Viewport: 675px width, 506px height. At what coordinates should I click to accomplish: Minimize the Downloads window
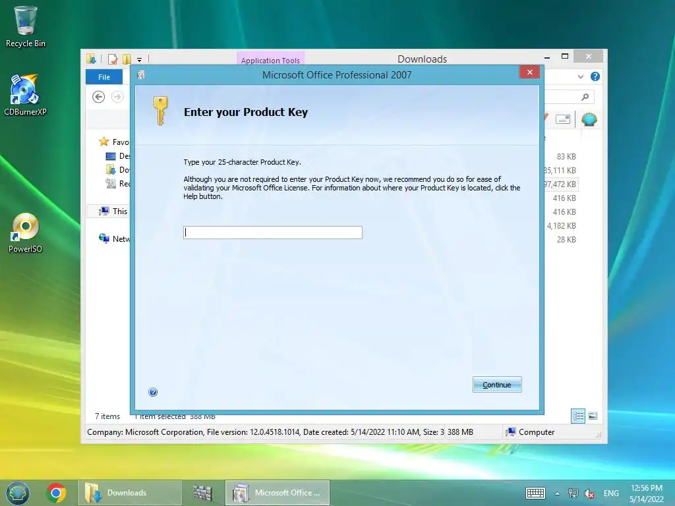coord(546,57)
